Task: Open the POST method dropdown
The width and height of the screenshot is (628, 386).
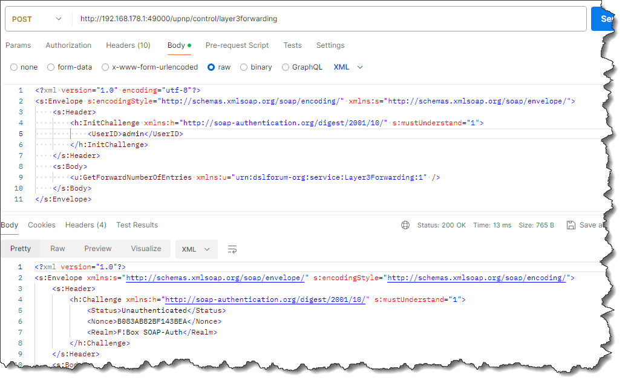Action: click(x=36, y=19)
